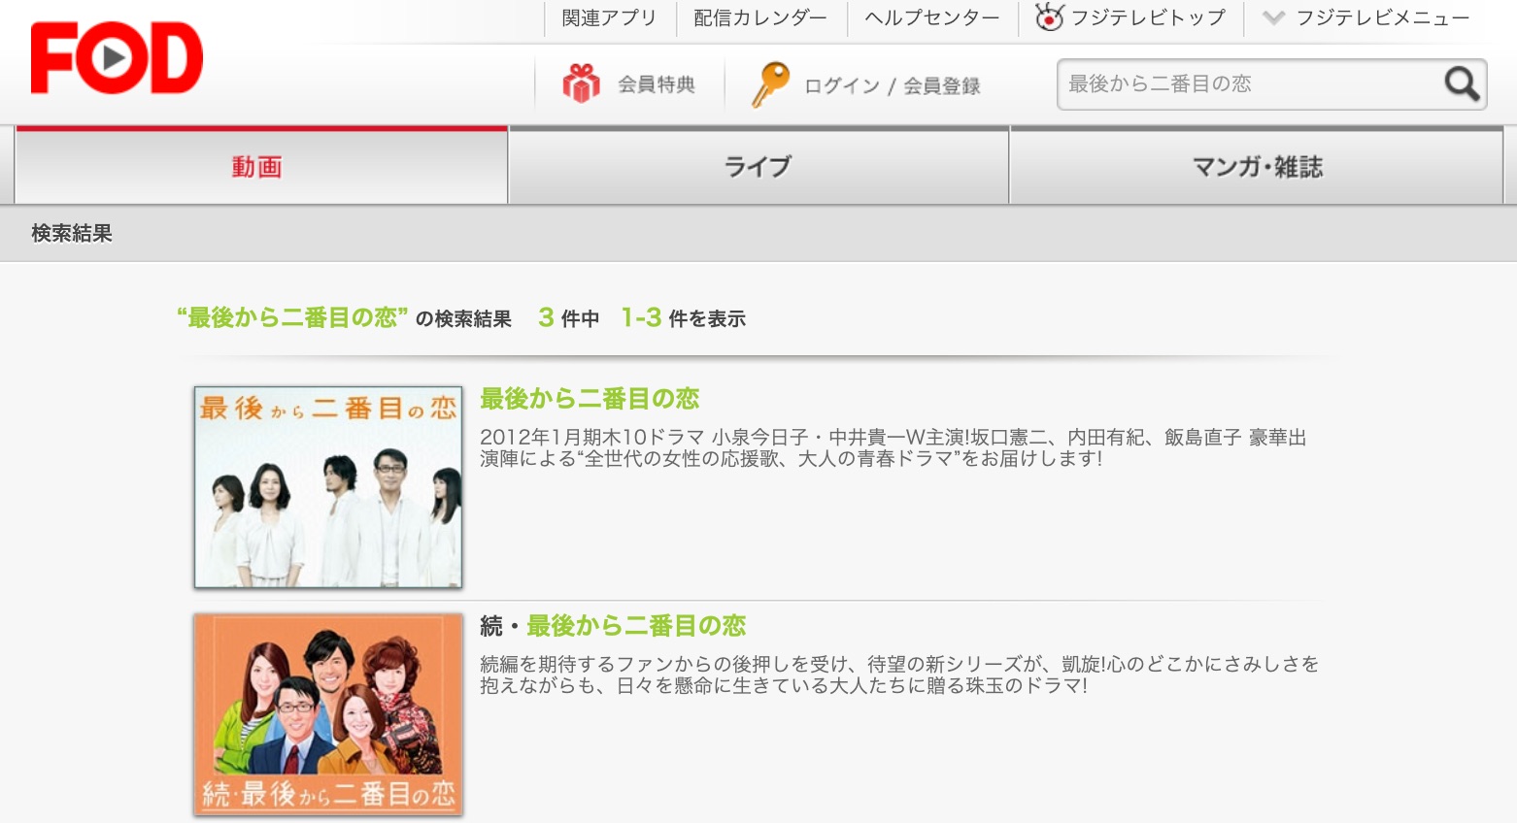
Task: Click the white-themed 最後から二番目の恋 thumbnail
Action: coord(328,487)
